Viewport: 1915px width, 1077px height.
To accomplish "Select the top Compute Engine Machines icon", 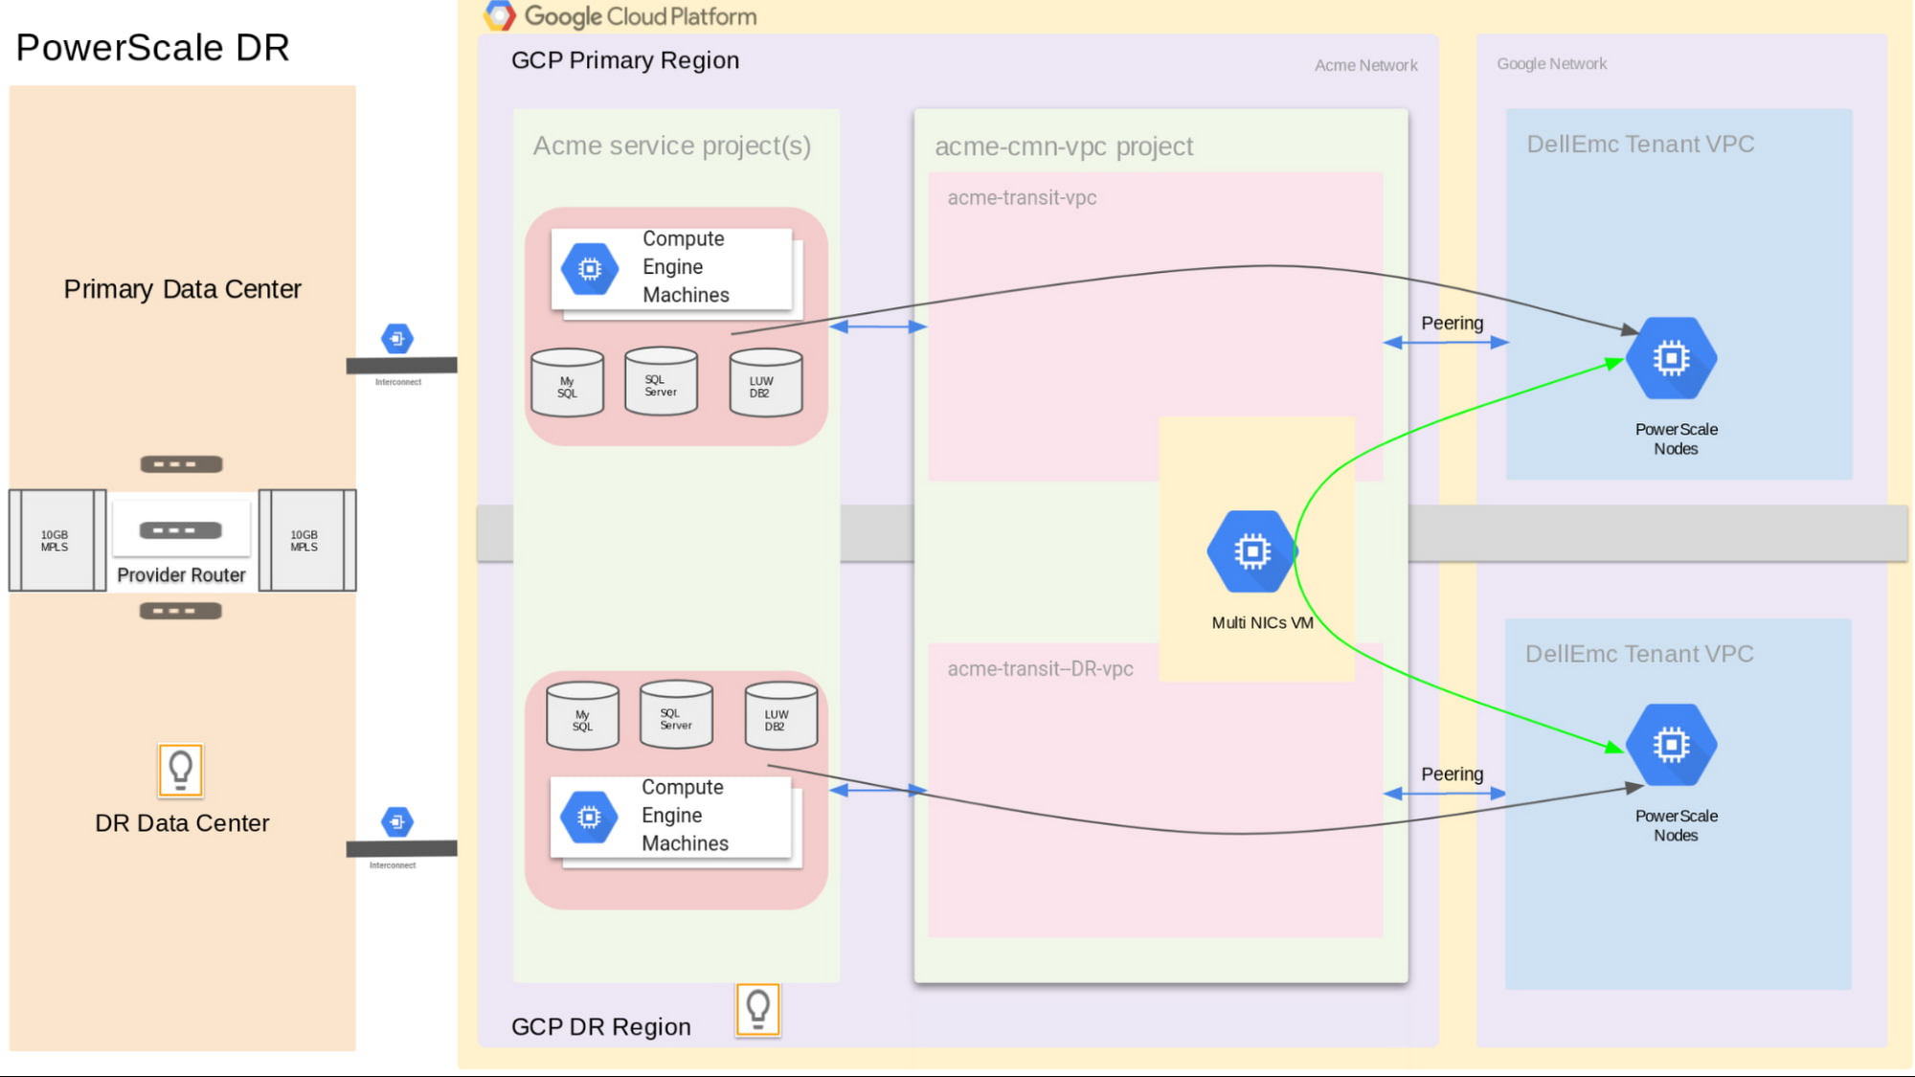I will (590, 269).
